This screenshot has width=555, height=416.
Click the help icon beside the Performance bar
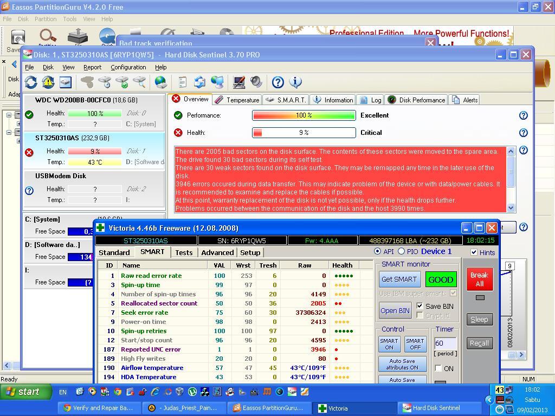point(524,115)
